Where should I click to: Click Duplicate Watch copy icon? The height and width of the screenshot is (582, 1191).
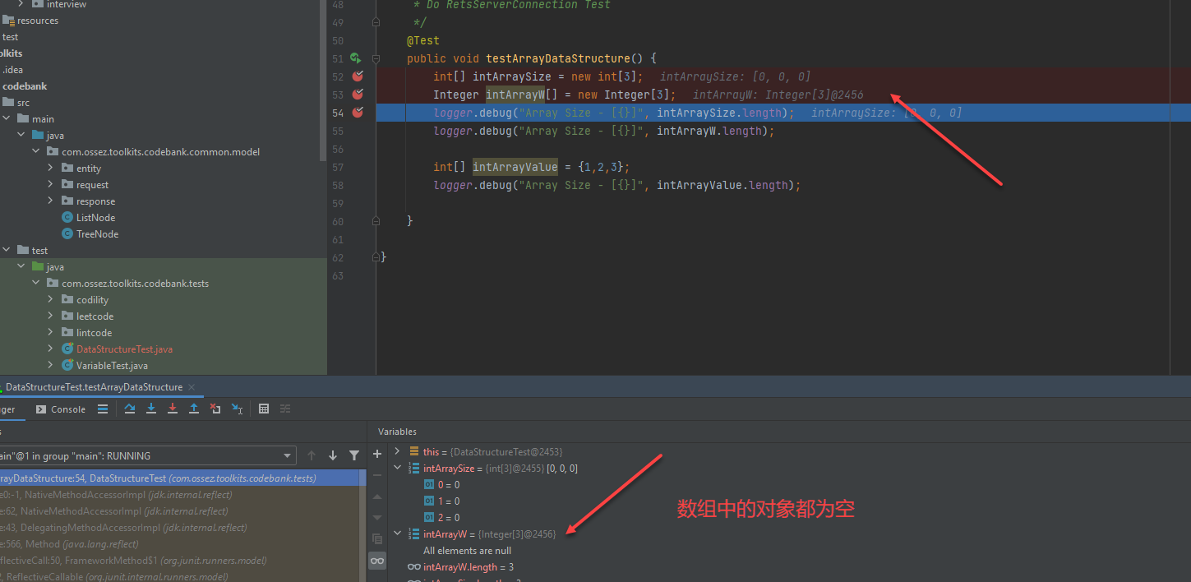click(x=377, y=539)
